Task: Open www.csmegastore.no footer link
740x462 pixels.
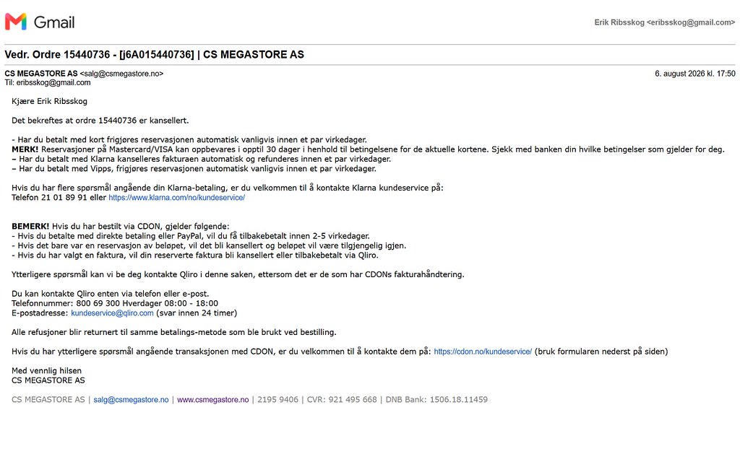Action: point(213,400)
